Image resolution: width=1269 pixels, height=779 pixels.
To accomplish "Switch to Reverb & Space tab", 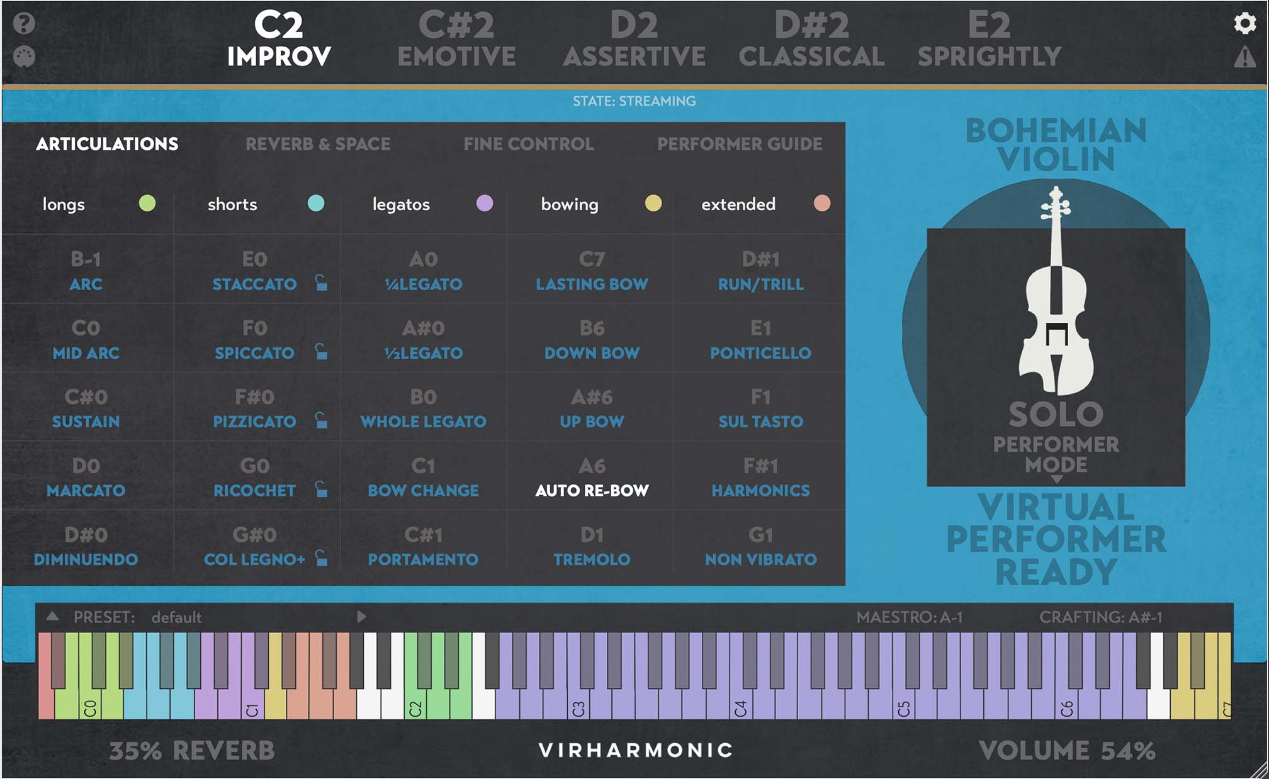I will (318, 144).
